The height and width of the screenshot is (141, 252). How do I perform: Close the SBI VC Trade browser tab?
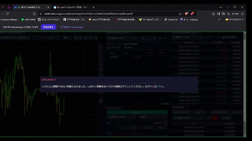click(x=48, y=7)
